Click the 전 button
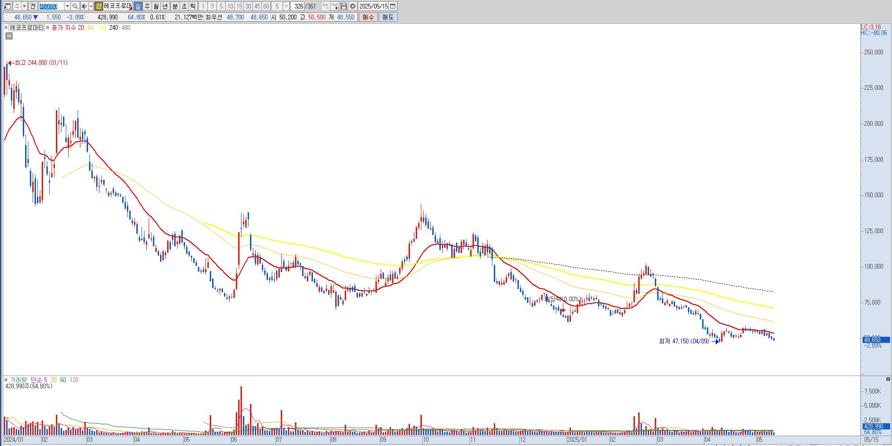This screenshot has height=446, width=892. point(33,6)
